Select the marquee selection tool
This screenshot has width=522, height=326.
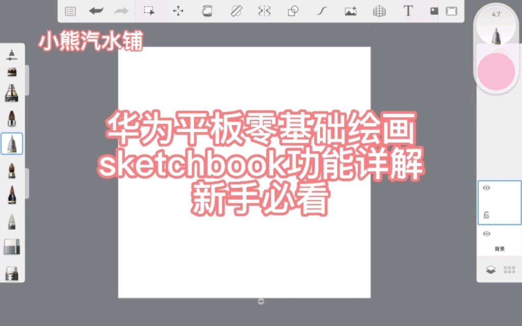tap(149, 11)
